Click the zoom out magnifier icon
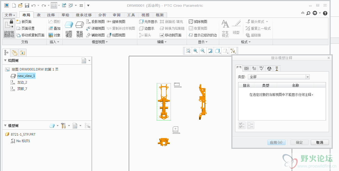339x171 pixels. 203,51
